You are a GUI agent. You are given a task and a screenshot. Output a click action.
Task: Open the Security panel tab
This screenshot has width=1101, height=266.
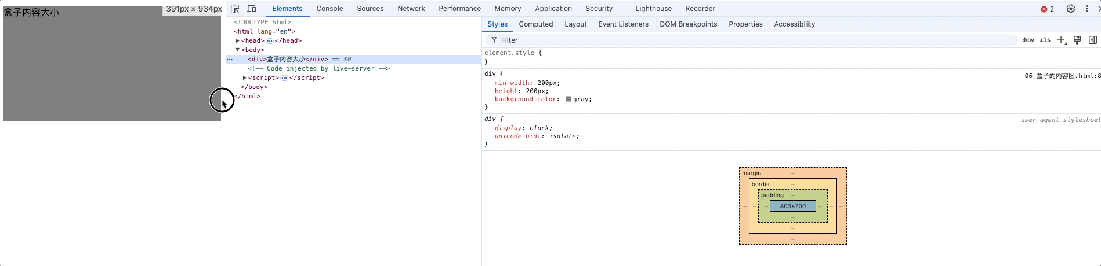(599, 9)
